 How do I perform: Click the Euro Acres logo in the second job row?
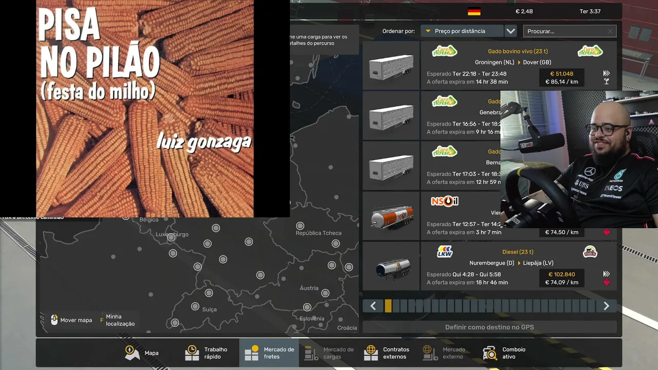445,101
